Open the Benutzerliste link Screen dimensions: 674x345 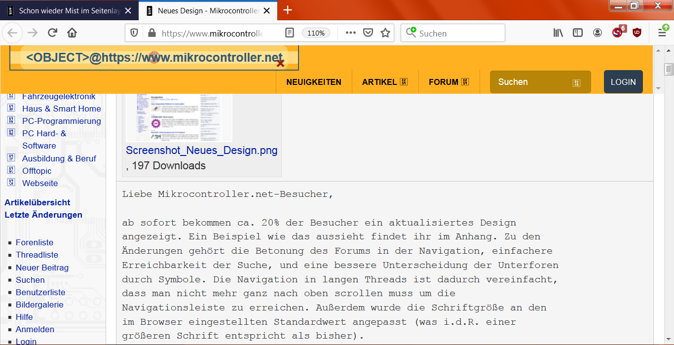click(x=40, y=292)
